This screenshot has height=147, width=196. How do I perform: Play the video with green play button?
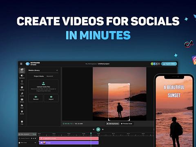click(98, 129)
